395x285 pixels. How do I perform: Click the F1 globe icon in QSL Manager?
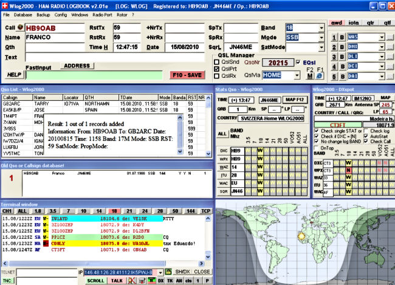(x=320, y=76)
